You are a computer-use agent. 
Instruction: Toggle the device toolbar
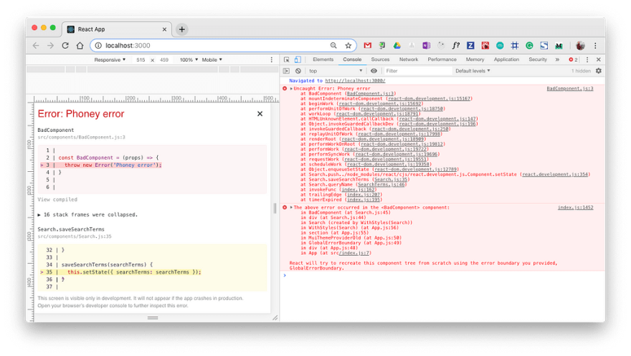pyautogui.click(x=298, y=59)
